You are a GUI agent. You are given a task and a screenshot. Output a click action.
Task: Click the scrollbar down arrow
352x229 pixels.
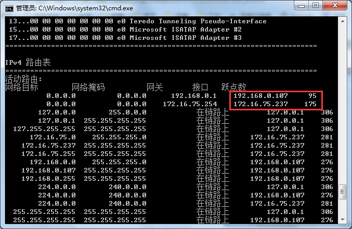click(x=343, y=219)
